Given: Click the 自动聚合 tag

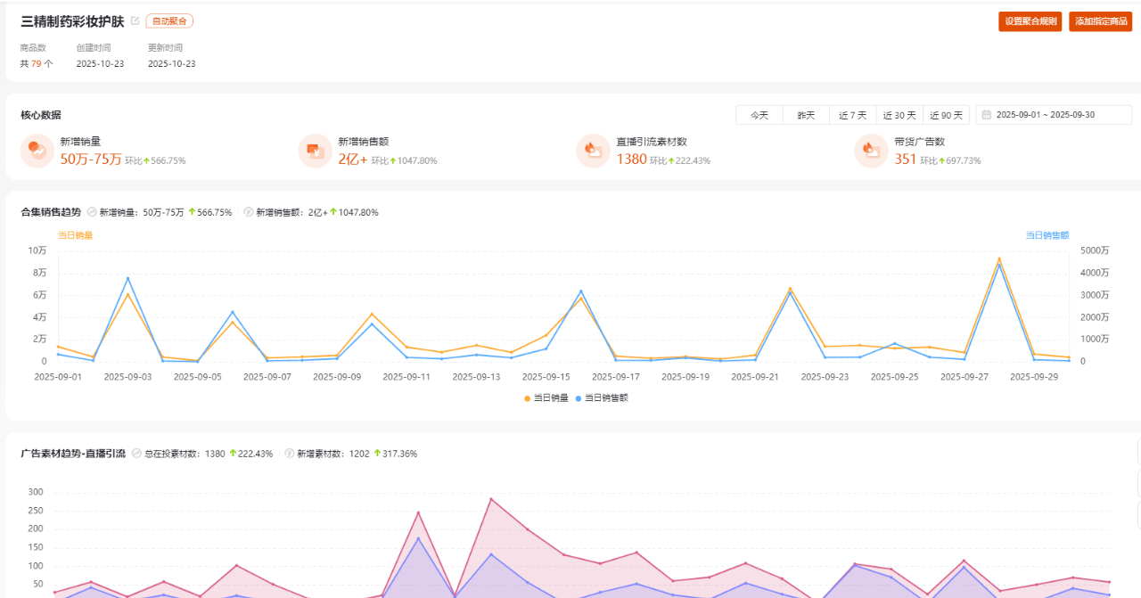Looking at the screenshot, I should (169, 20).
